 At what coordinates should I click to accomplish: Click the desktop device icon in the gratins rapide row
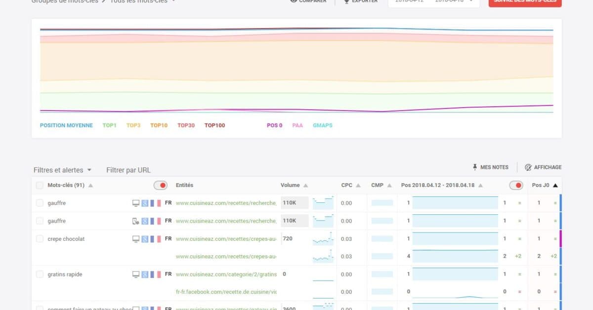(x=136, y=274)
